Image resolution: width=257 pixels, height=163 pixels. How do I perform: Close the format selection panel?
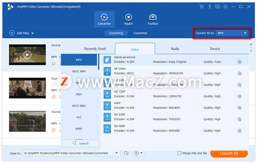(x=251, y=44)
